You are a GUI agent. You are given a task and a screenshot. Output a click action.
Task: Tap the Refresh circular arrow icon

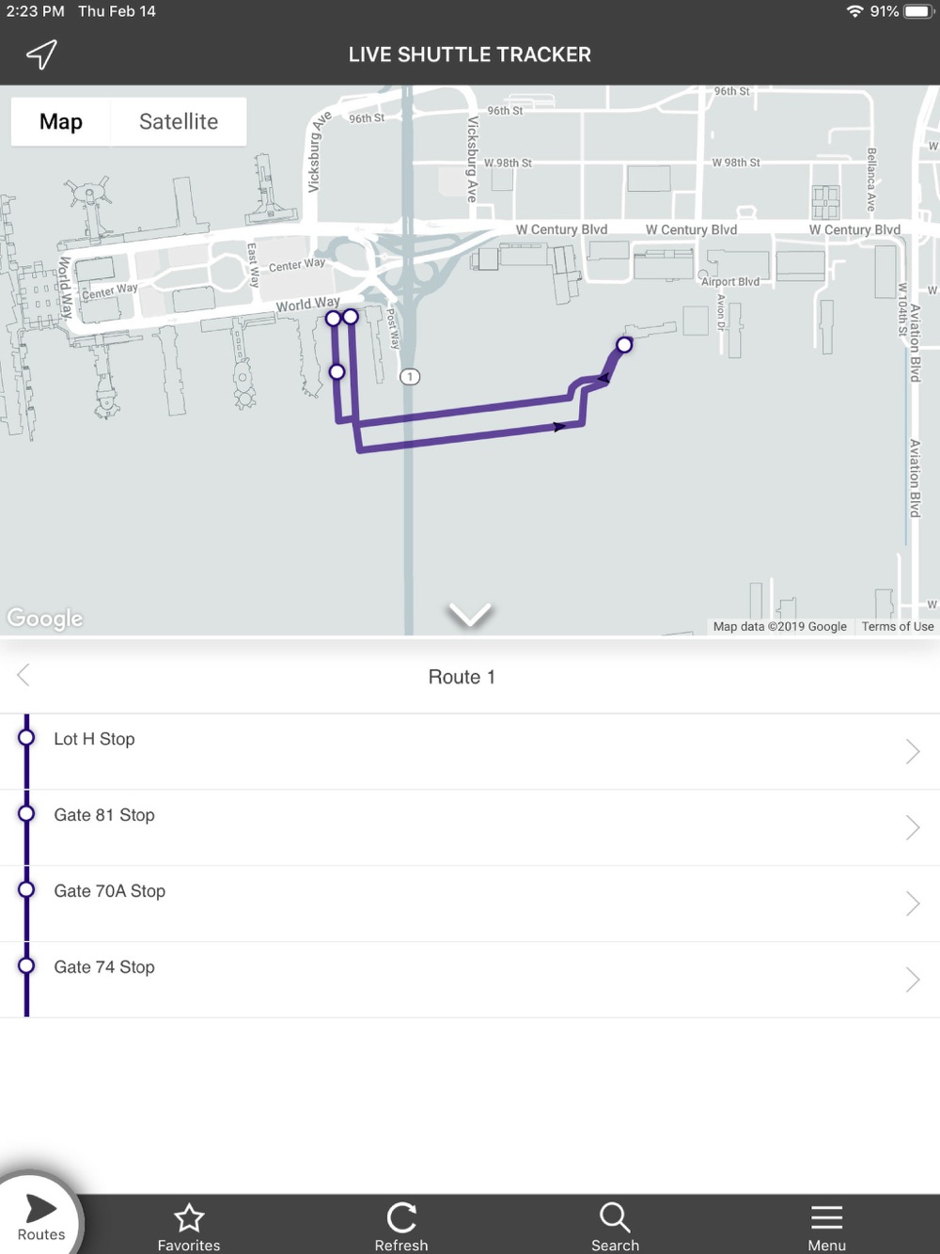[x=401, y=1218]
